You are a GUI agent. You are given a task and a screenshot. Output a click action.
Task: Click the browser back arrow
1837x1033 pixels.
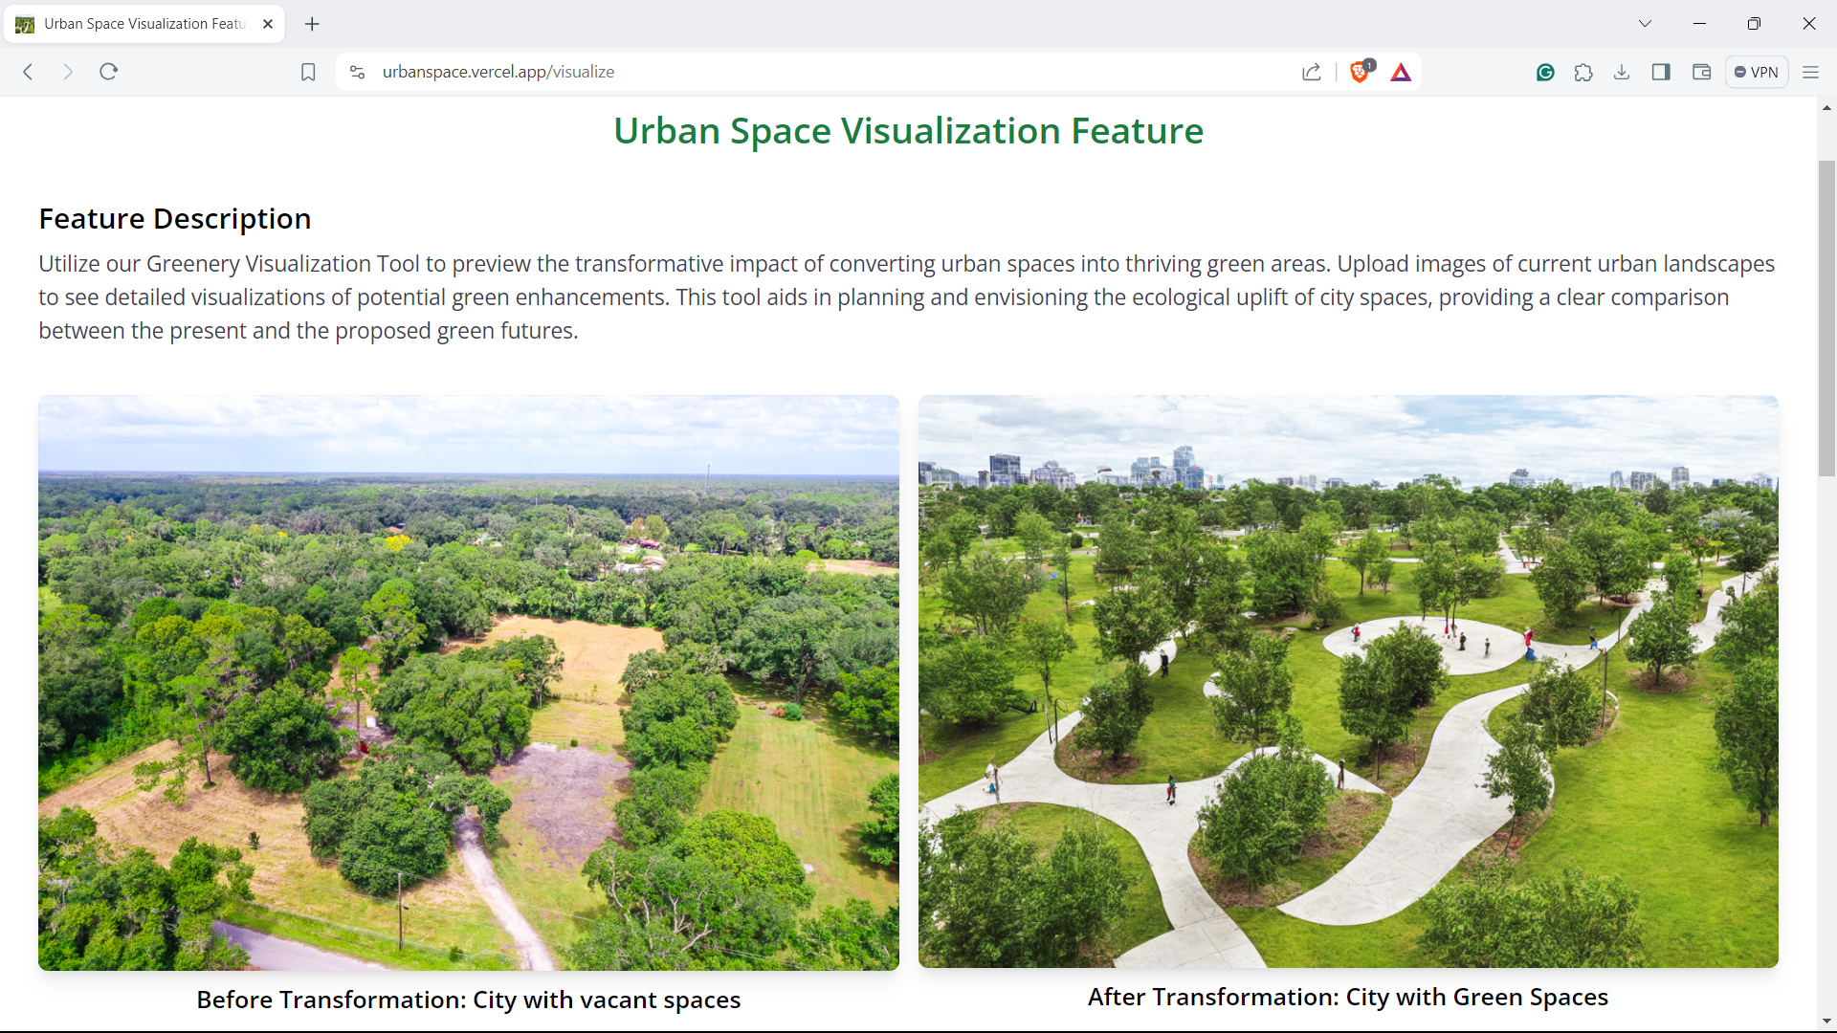(x=29, y=72)
